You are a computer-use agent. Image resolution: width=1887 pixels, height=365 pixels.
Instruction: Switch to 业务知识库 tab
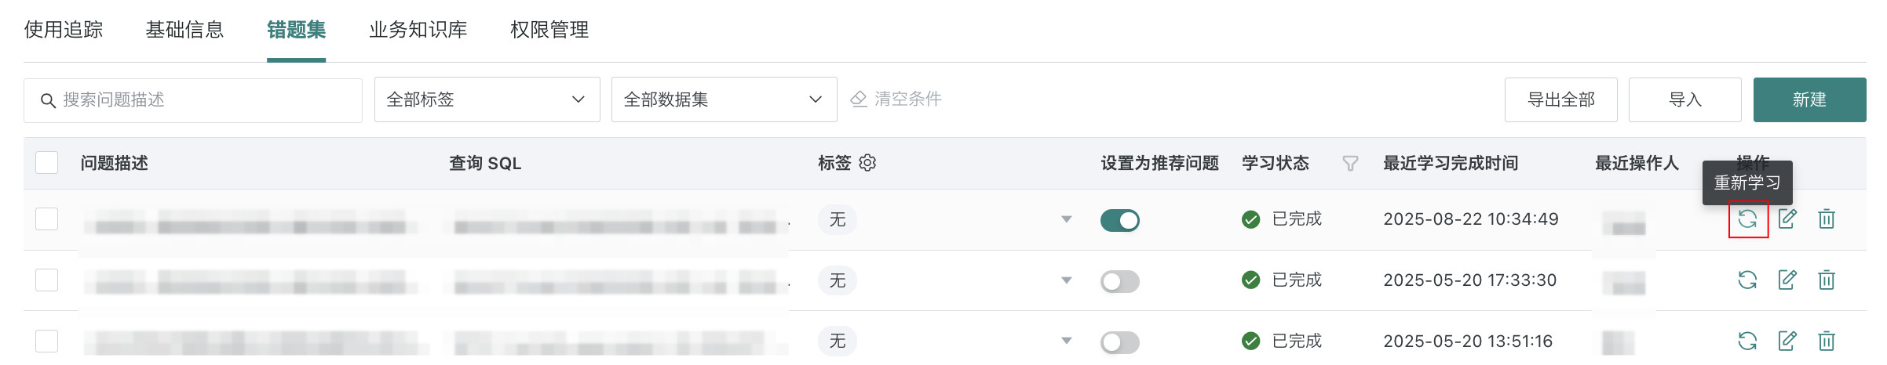pos(418,30)
